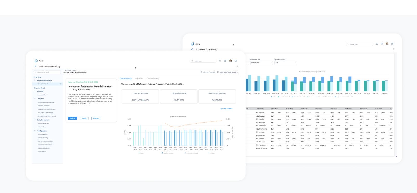Favorite the page with star icon, front window
Screen dimensions: 417x193
coord(237,66)
